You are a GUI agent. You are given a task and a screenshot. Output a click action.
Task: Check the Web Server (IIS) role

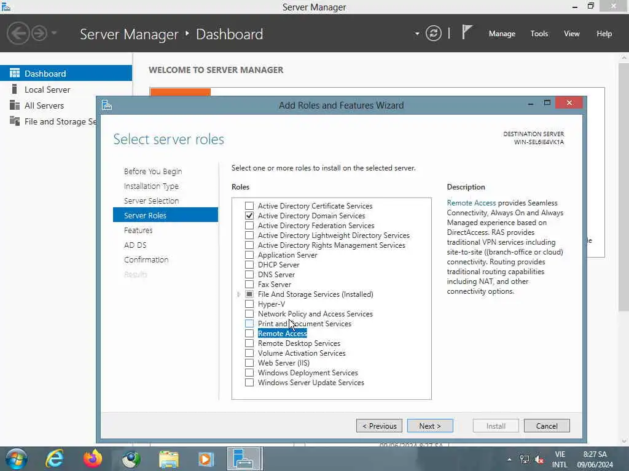coord(249,363)
